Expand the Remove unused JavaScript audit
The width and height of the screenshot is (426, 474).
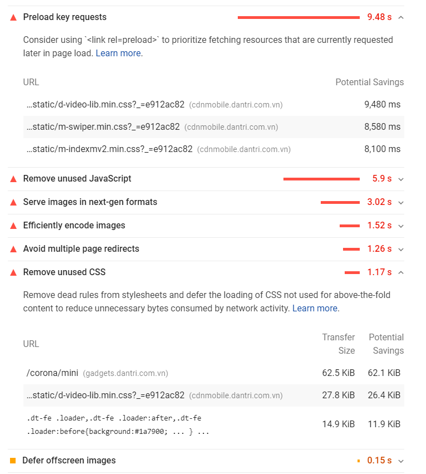coord(401,179)
